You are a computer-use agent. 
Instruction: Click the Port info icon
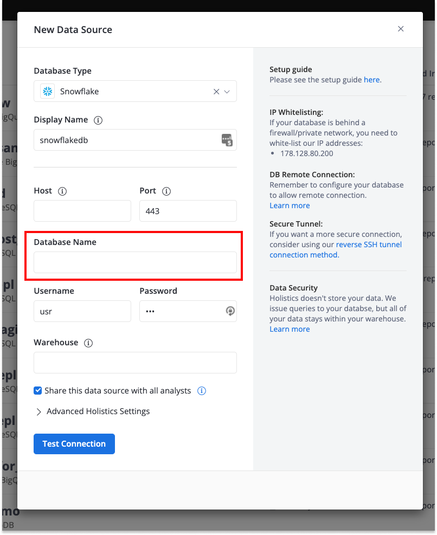pyautogui.click(x=166, y=191)
